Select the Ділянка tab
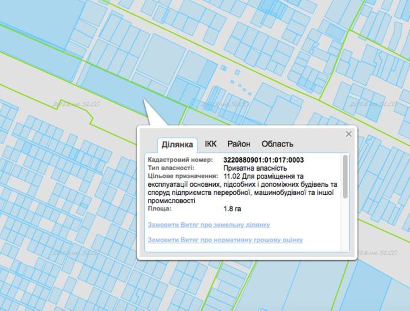Image resolution: width=410 pixels, height=311 pixels. point(177,145)
